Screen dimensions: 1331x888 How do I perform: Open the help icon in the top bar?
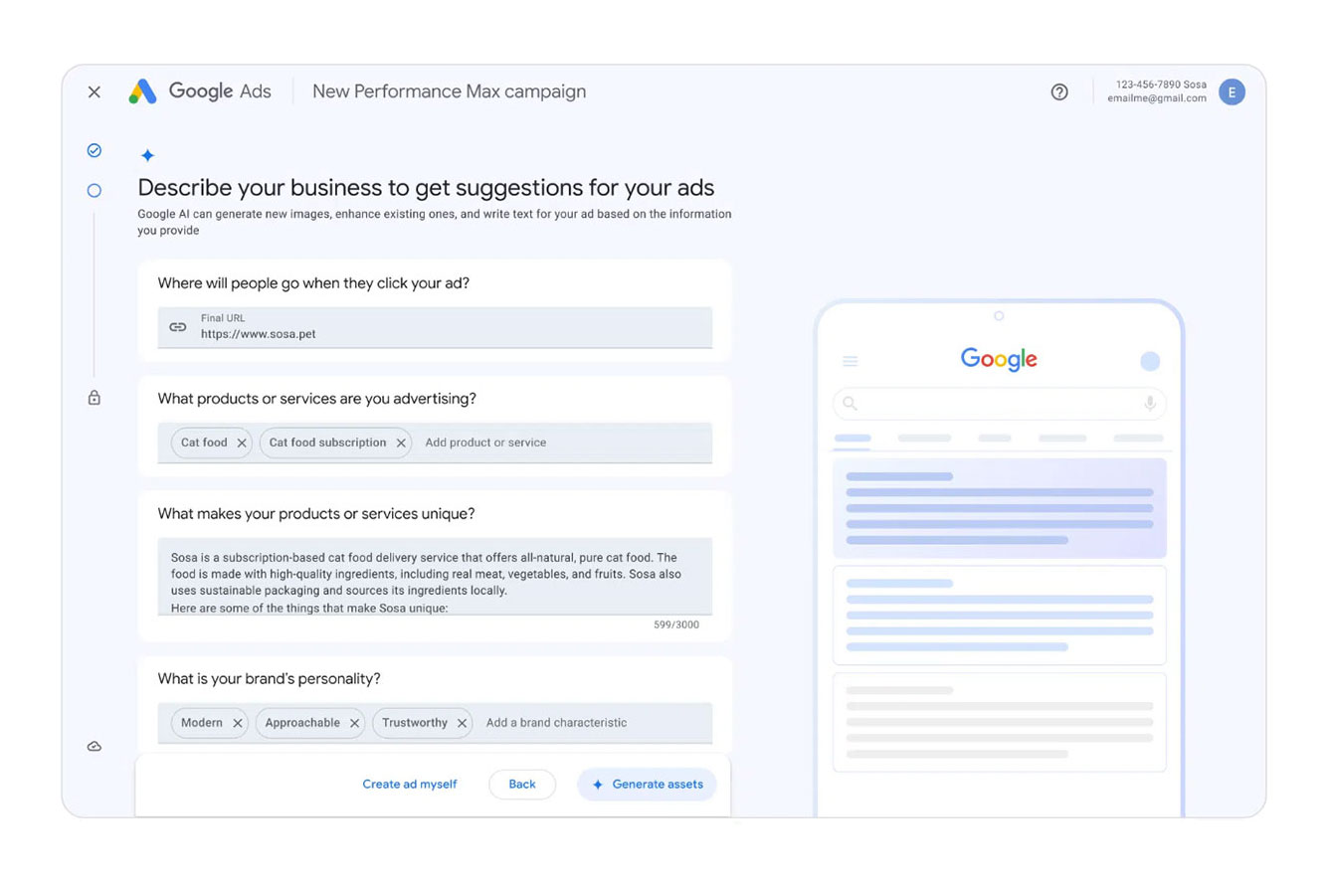click(x=1059, y=91)
